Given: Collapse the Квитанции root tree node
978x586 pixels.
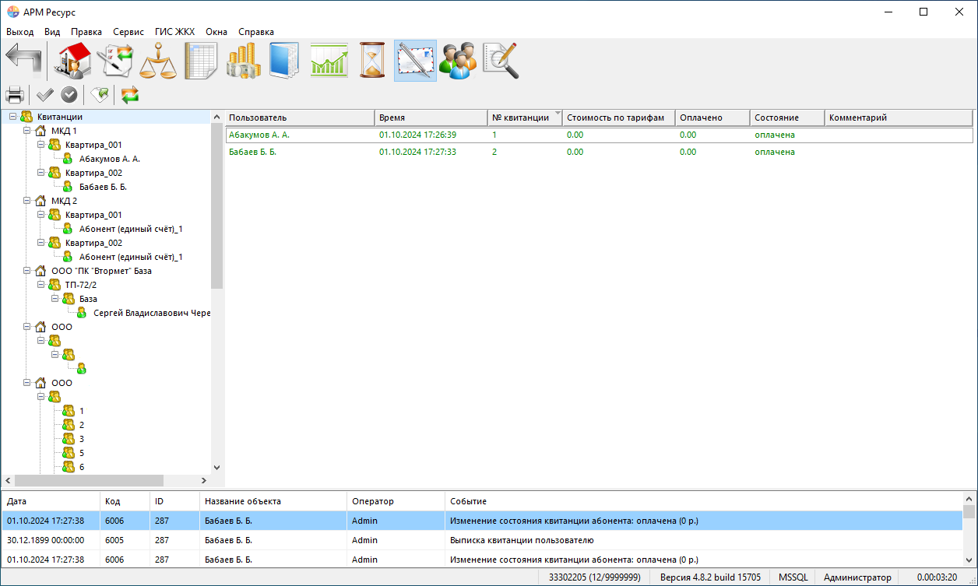Looking at the screenshot, I should point(12,117).
